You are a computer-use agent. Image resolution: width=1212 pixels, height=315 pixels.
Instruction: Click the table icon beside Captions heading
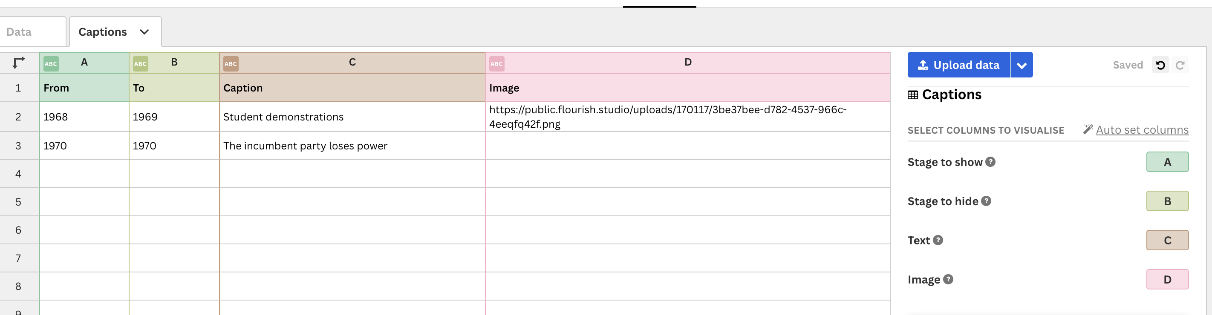(912, 95)
